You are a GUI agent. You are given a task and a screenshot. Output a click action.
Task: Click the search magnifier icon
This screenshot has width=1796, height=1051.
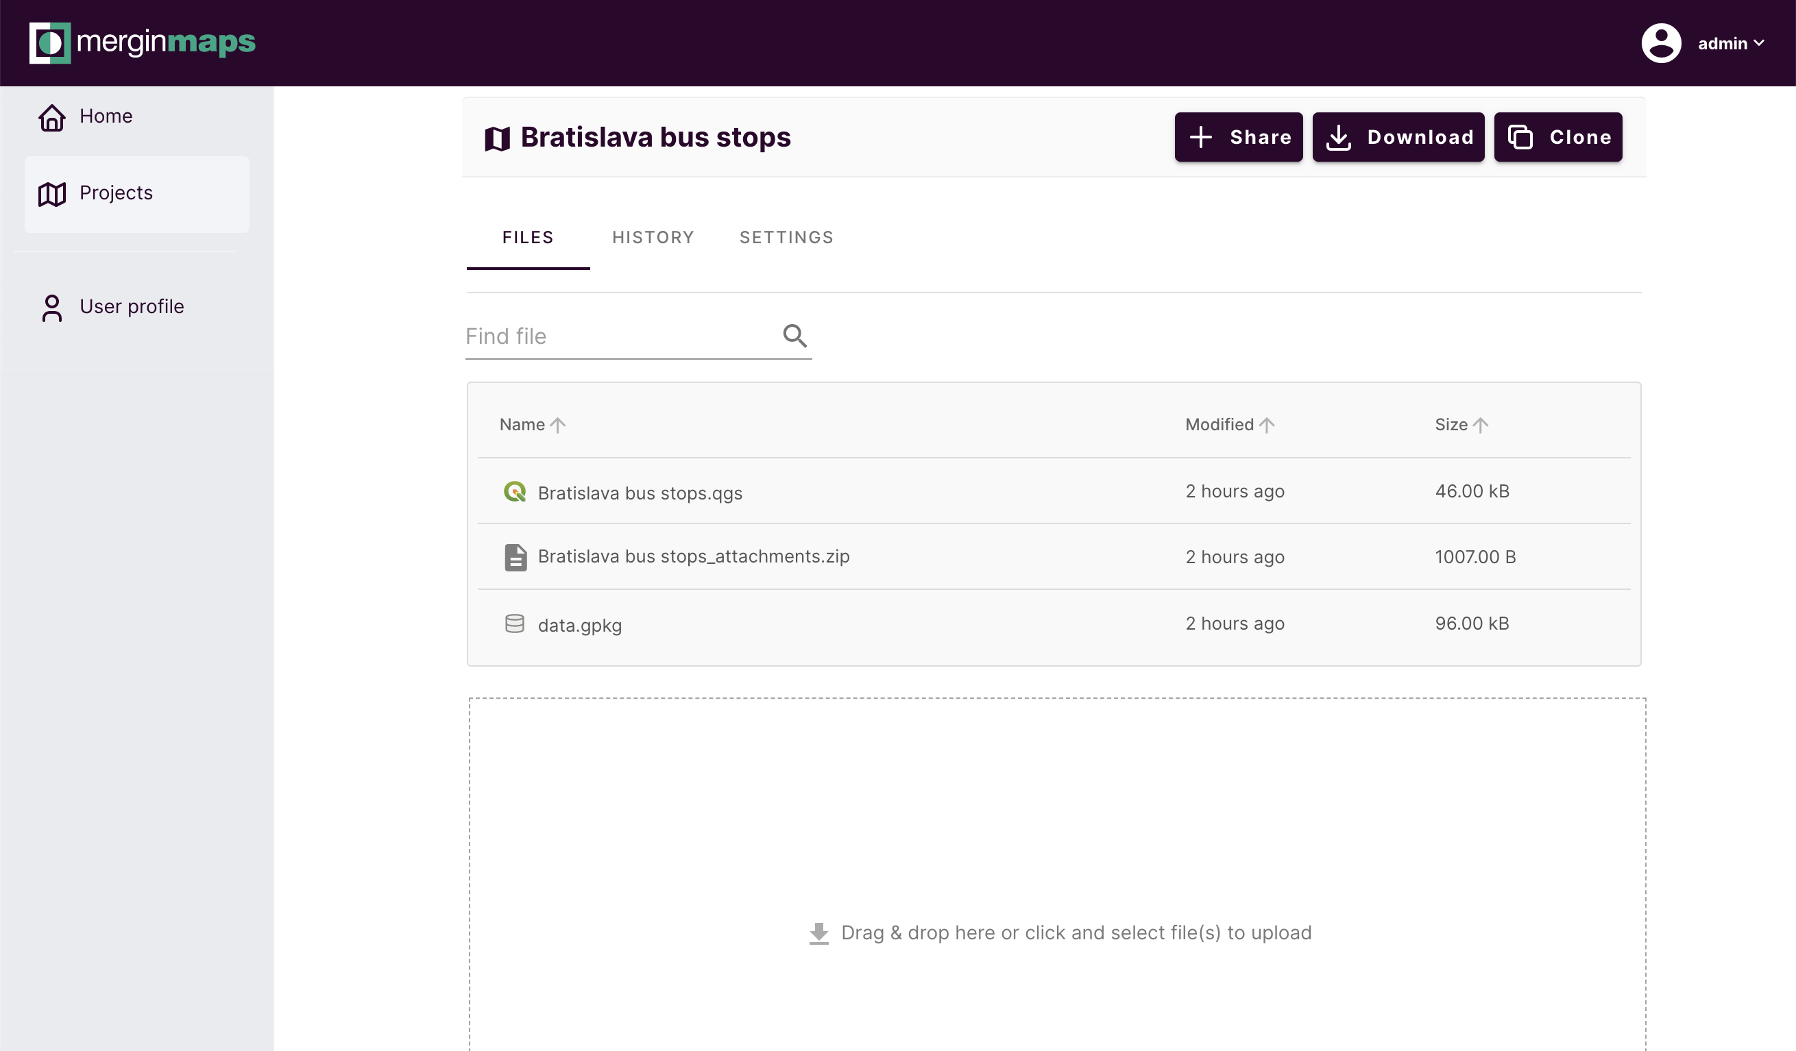(x=794, y=336)
